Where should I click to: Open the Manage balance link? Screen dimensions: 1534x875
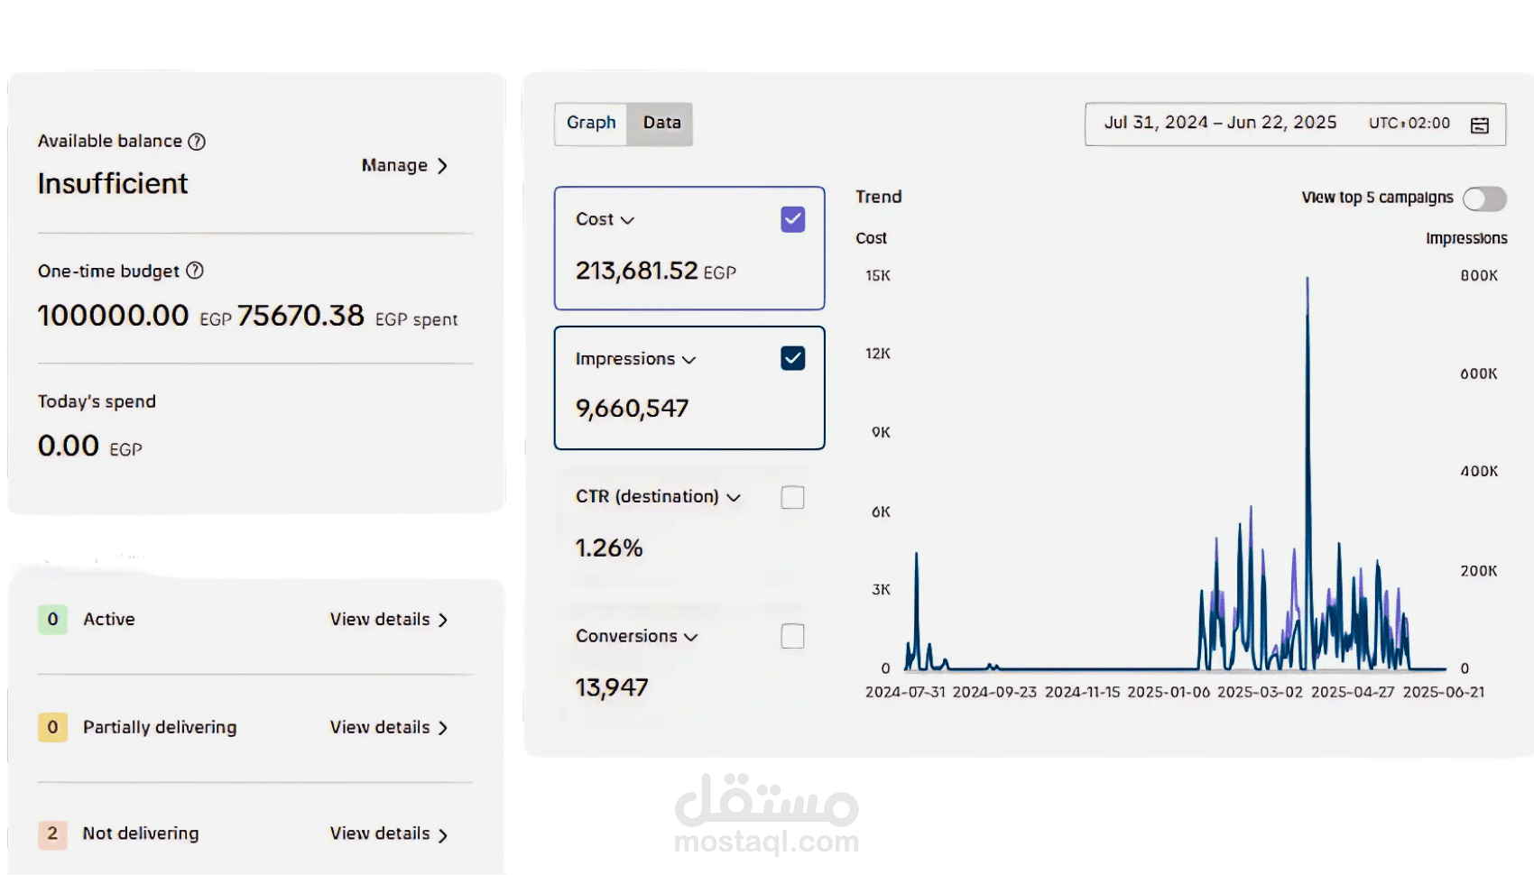[404, 166]
